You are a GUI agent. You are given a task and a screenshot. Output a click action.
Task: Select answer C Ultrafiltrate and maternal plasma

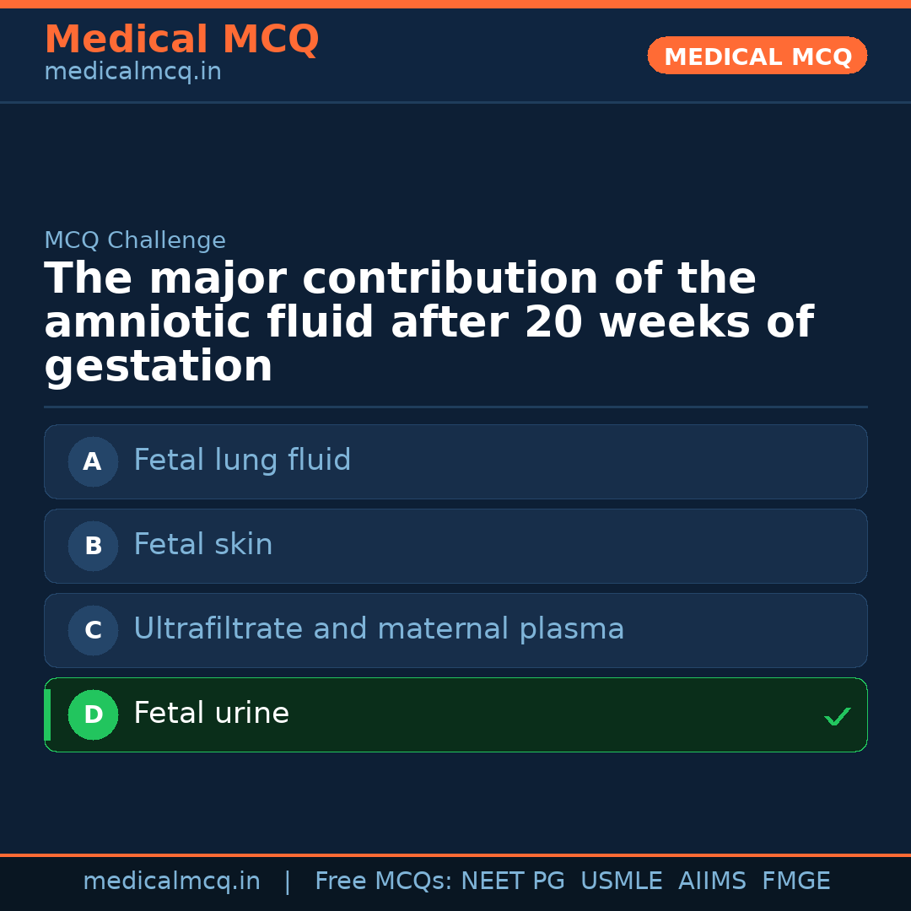click(x=455, y=630)
